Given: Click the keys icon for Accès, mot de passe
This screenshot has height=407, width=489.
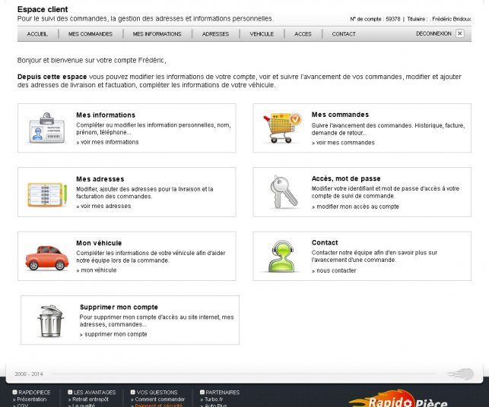Looking at the screenshot, I should (x=284, y=192).
